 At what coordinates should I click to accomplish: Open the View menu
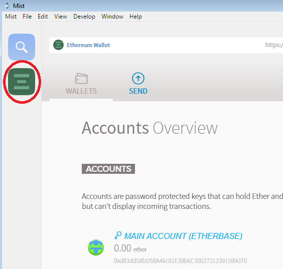[61, 17]
